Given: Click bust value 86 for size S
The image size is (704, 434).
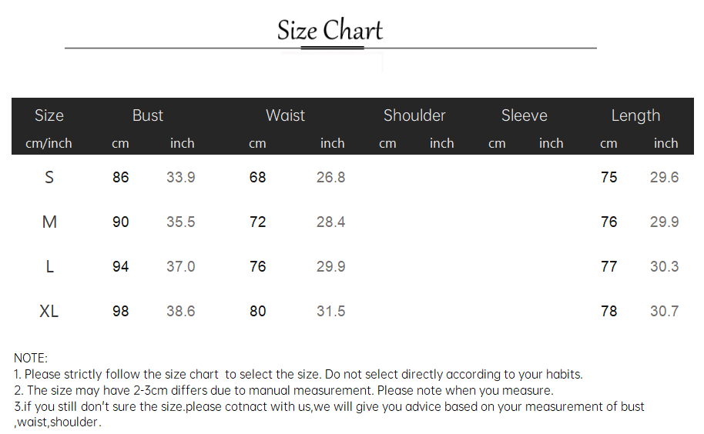Looking at the screenshot, I should (121, 178).
